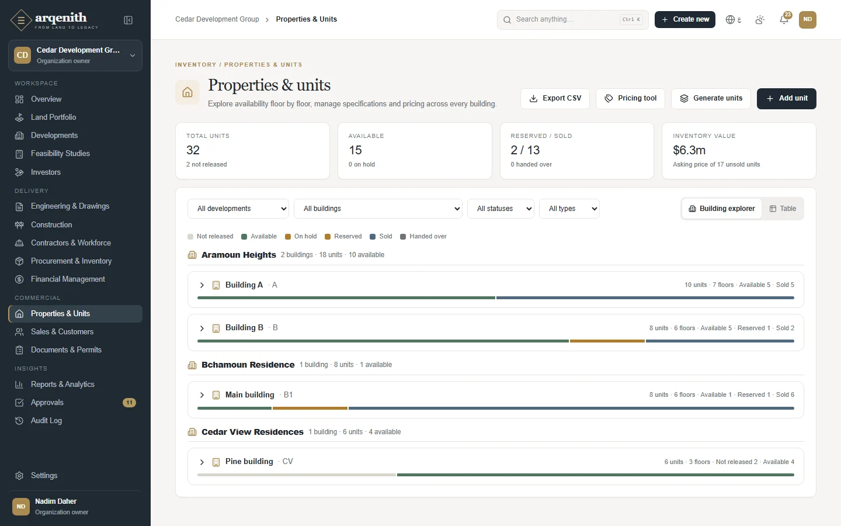Open the All statuses filter dropdown

[501, 209]
